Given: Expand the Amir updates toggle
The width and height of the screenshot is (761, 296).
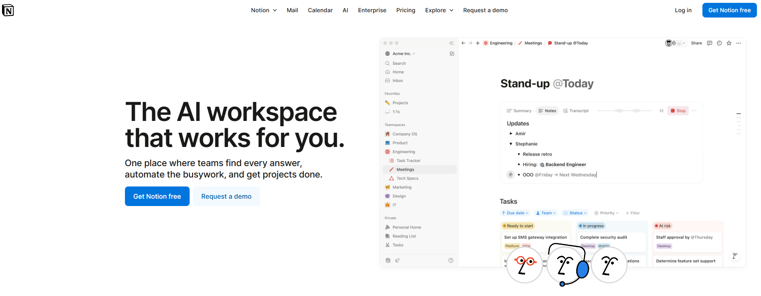Looking at the screenshot, I should tap(511, 134).
